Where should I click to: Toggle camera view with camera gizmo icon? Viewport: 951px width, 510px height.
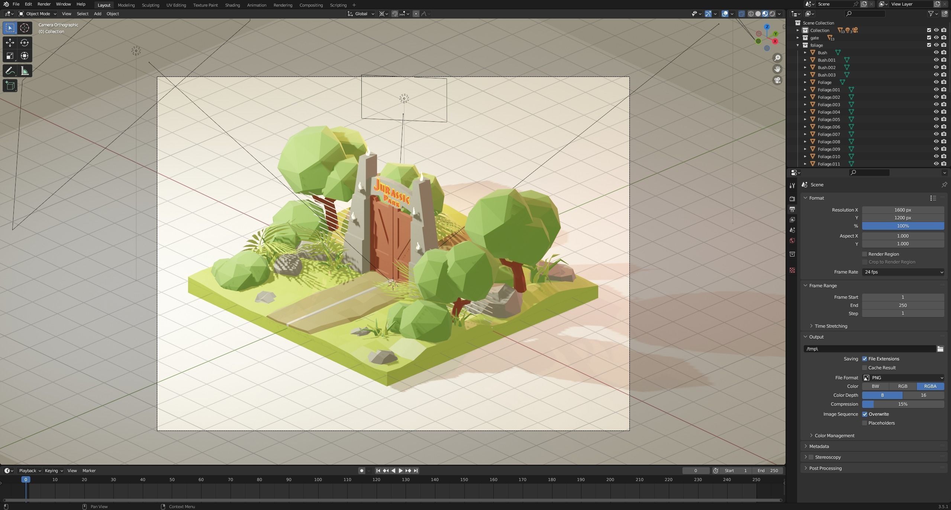(x=777, y=80)
